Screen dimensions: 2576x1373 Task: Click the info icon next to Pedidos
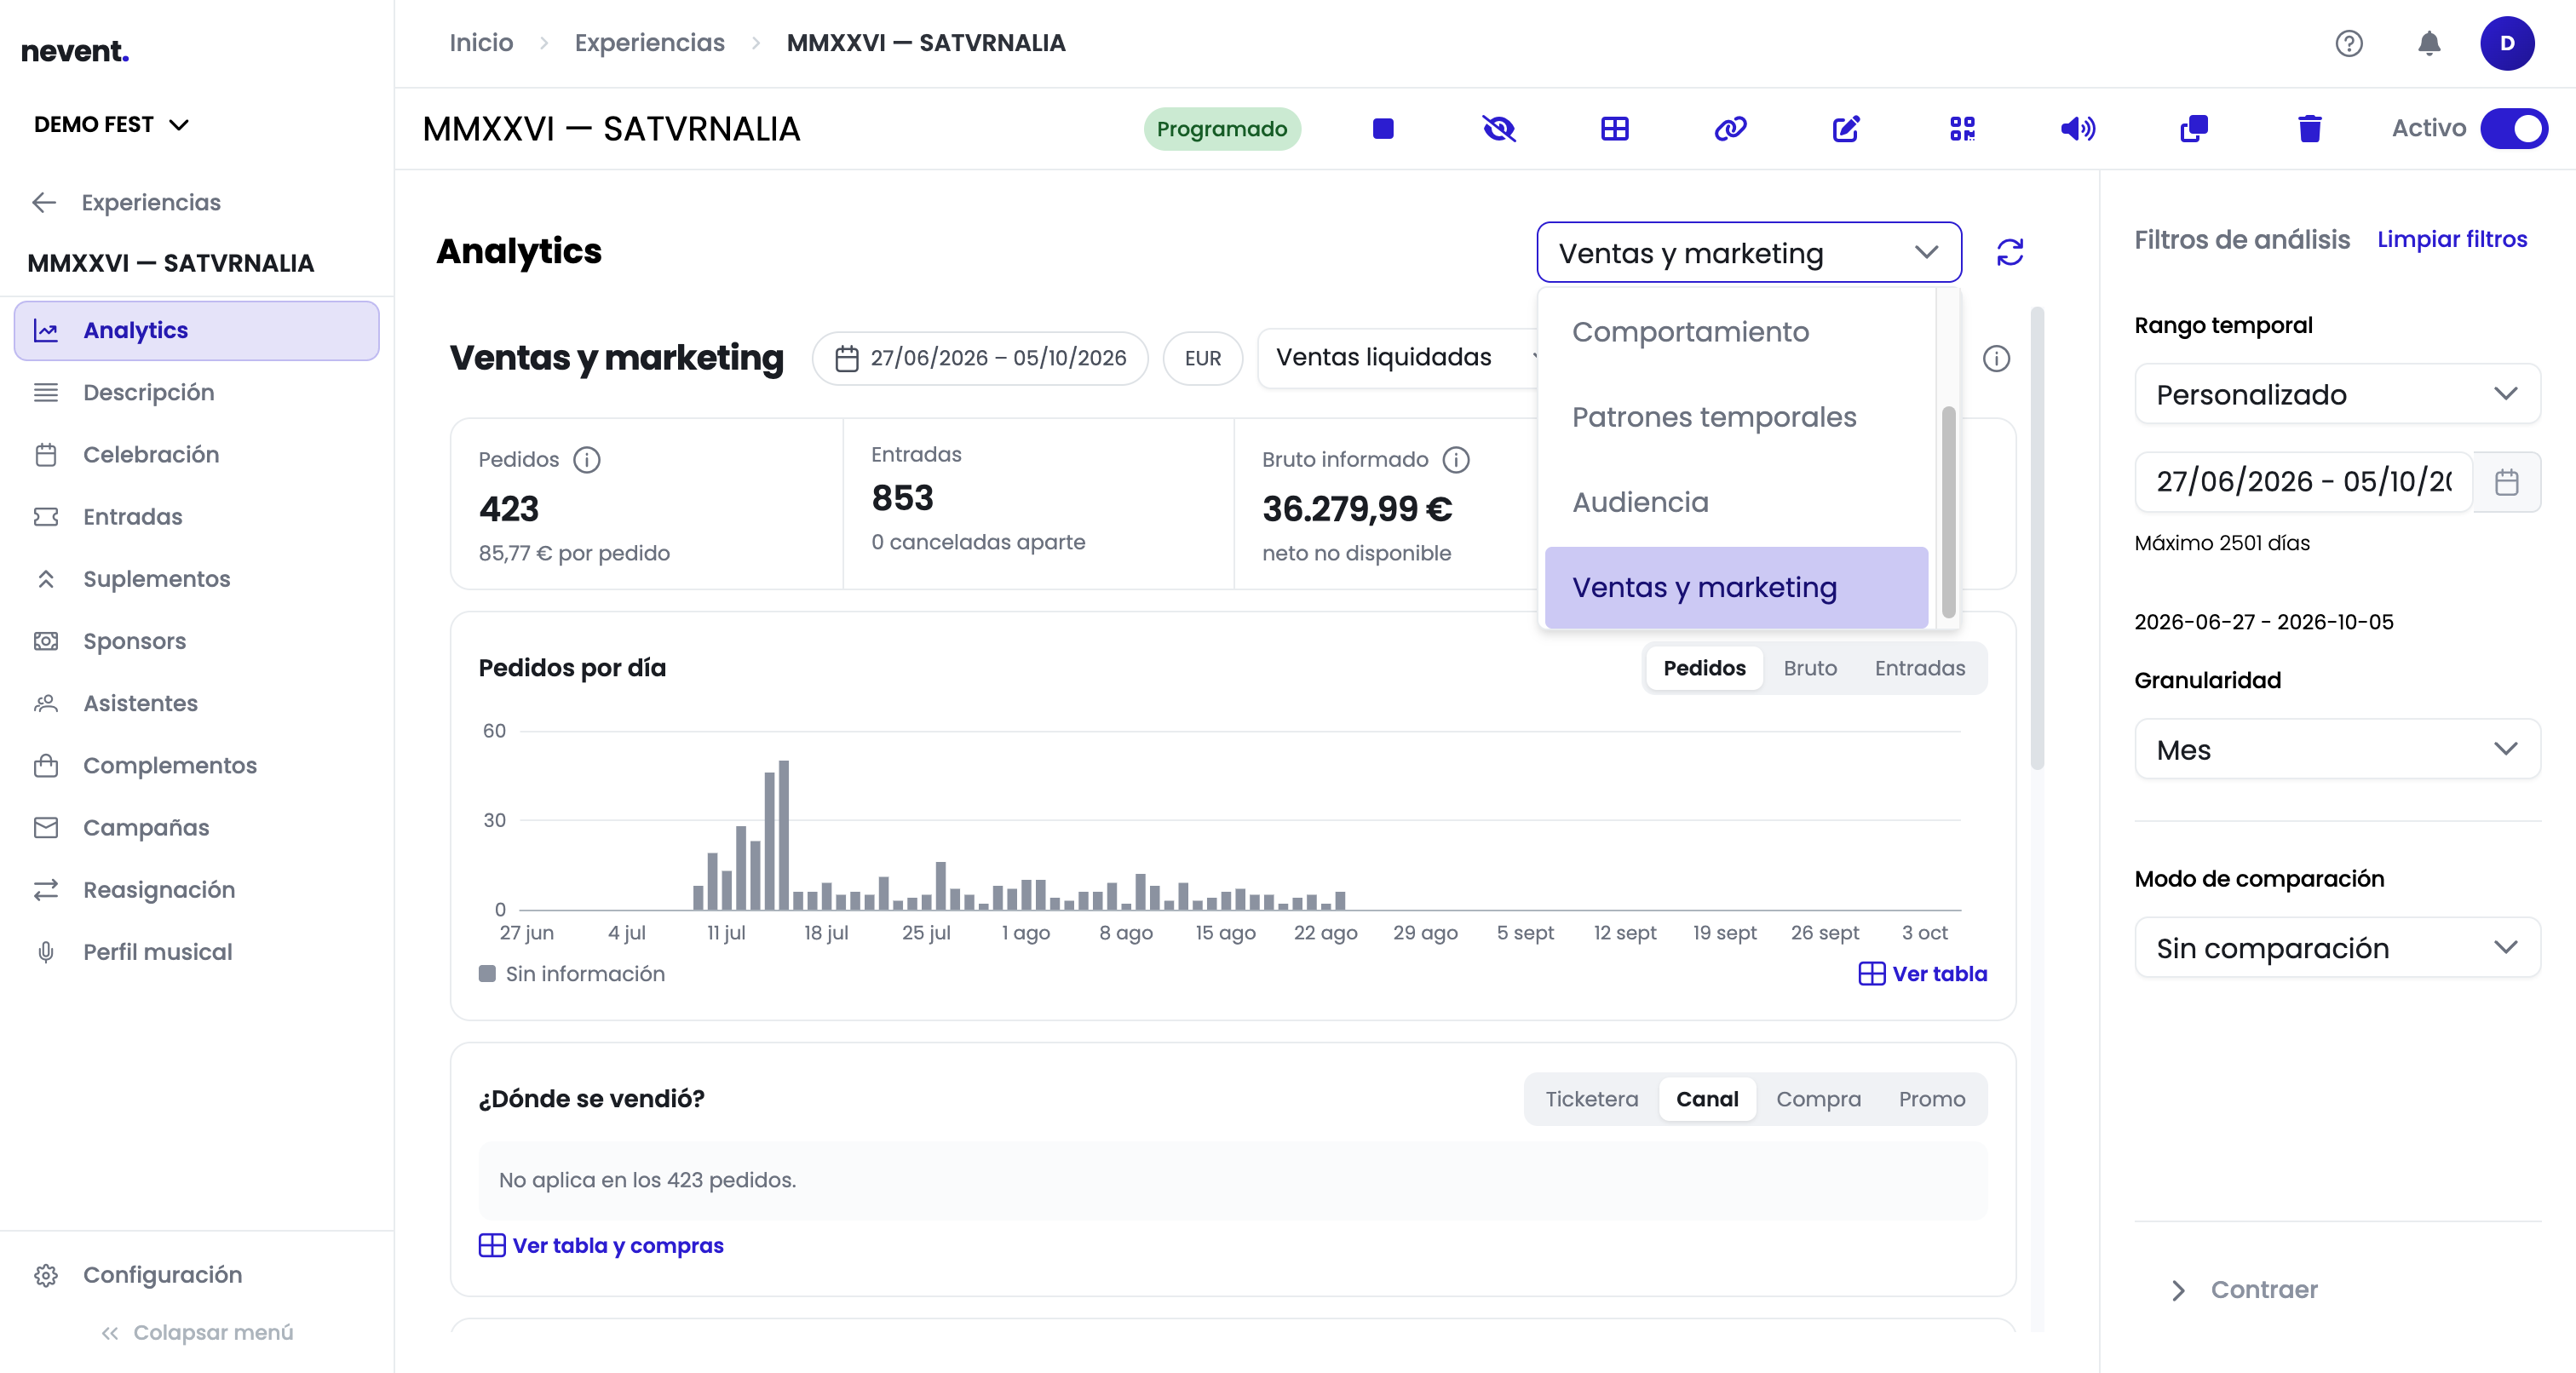587,460
